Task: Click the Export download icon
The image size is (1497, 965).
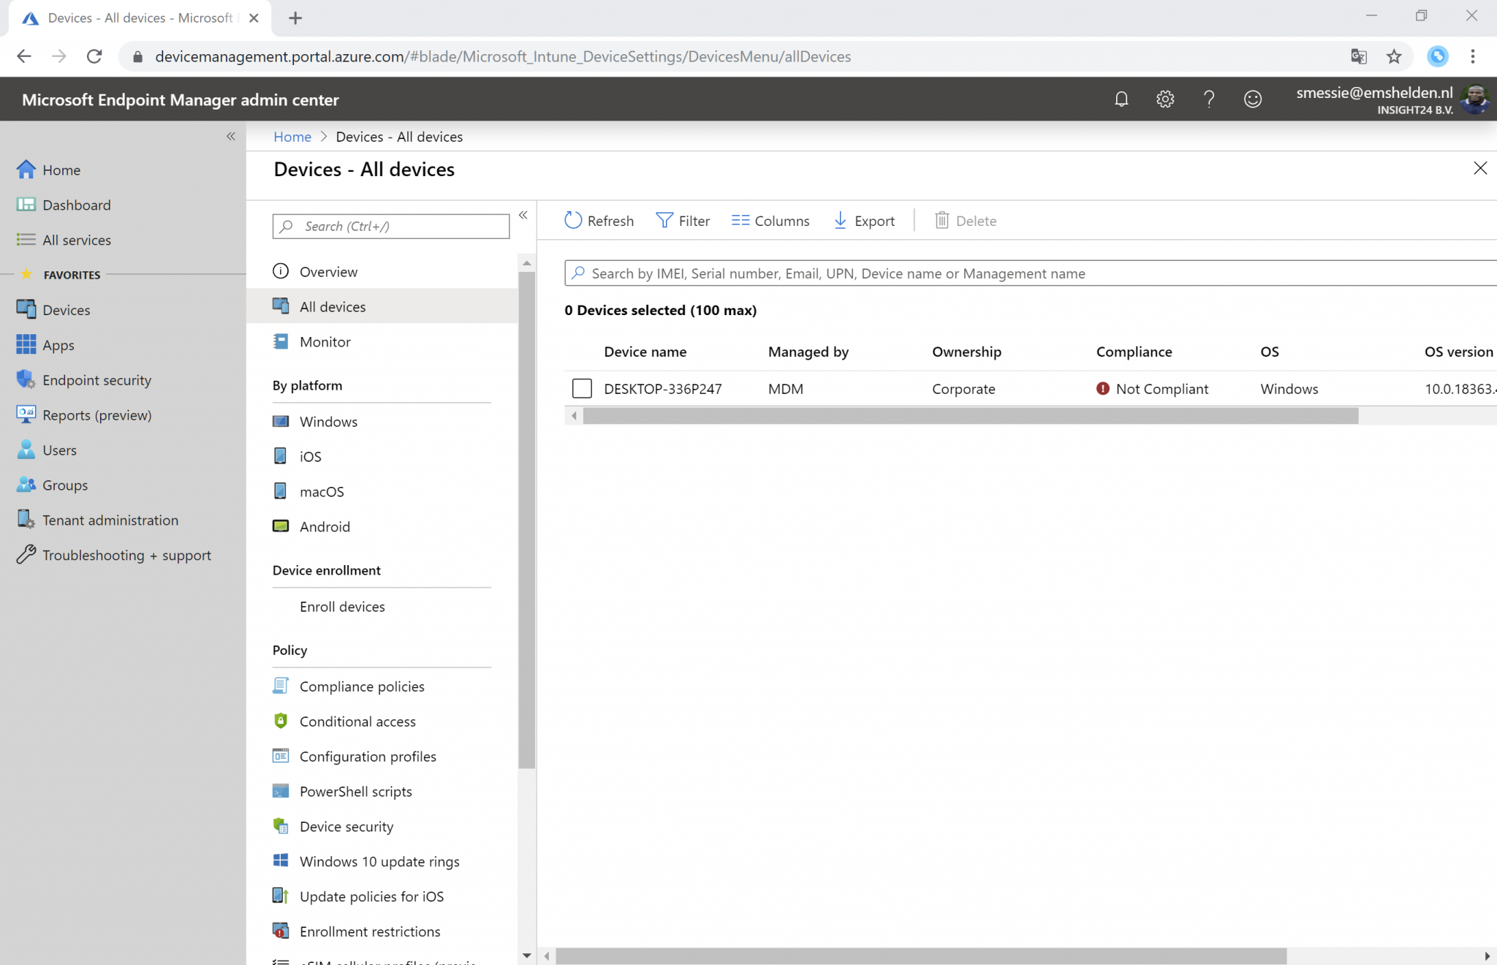Action: (x=841, y=221)
